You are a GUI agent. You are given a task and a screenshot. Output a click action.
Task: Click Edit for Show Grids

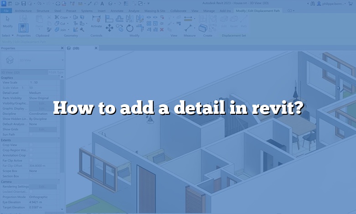click(x=43, y=129)
